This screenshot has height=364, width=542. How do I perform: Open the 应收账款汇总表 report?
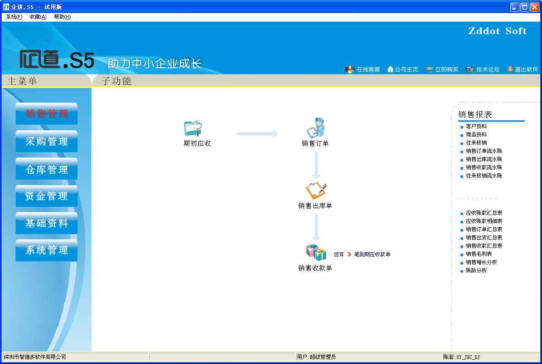coord(484,213)
